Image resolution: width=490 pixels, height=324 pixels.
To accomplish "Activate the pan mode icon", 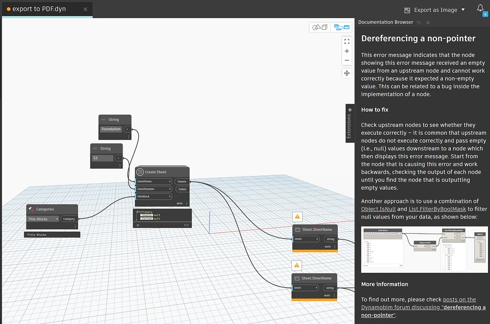I will tap(347, 73).
